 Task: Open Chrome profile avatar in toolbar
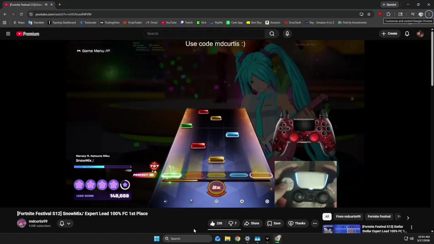tap(421, 14)
